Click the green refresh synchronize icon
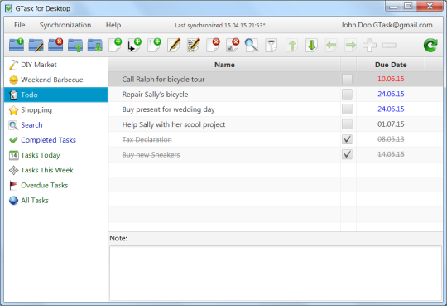 [430, 45]
